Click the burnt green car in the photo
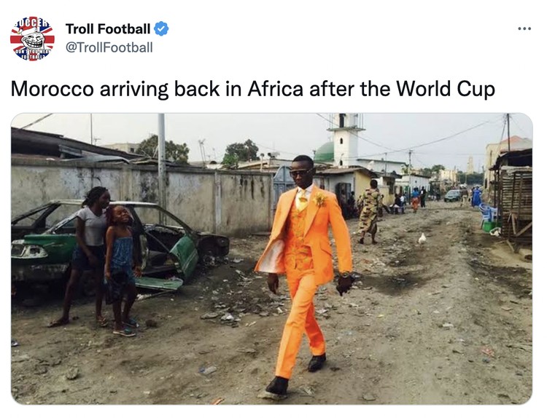 tap(119, 245)
